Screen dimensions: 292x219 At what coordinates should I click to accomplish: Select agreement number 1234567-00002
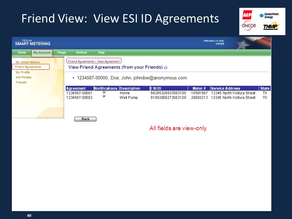(x=79, y=98)
